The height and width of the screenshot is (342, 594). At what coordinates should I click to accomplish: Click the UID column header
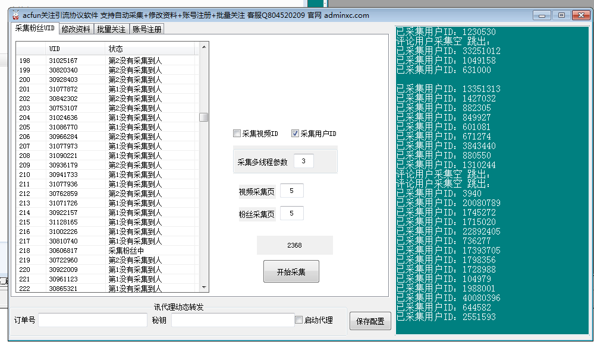(x=55, y=49)
